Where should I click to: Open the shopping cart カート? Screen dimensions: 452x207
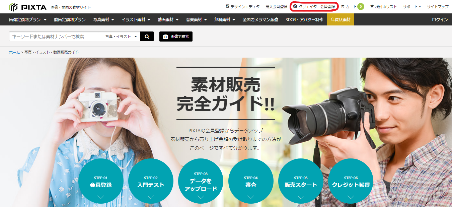click(349, 6)
